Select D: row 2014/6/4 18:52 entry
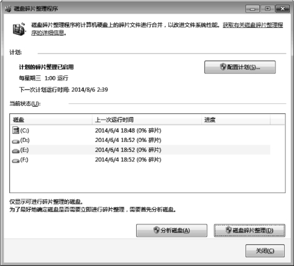The height and width of the screenshot is (266, 294). pyautogui.click(x=128, y=140)
